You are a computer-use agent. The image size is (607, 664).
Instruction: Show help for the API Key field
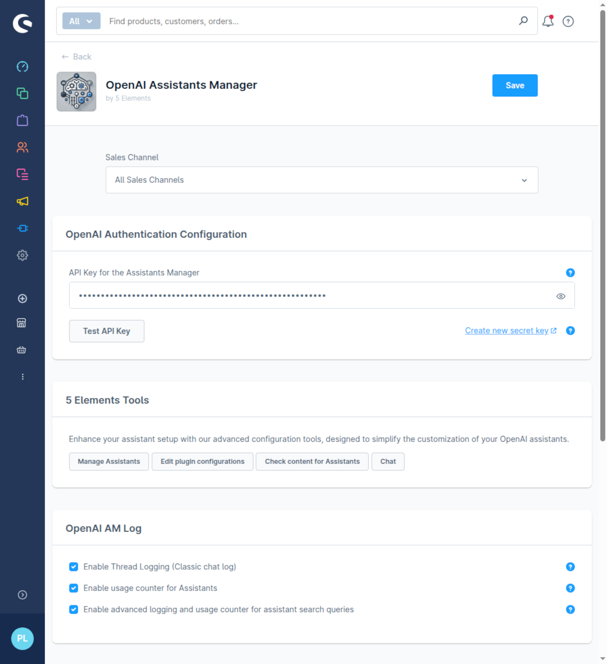(x=571, y=273)
